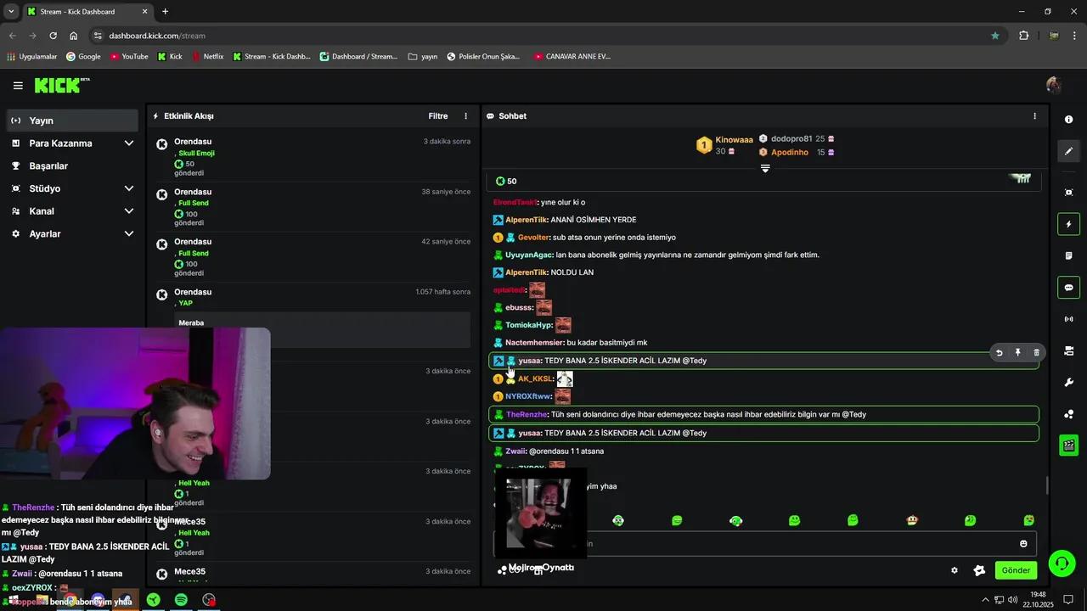The width and height of the screenshot is (1087, 611).
Task: Open Spotify from the taskbar
Action: pyautogui.click(x=181, y=600)
